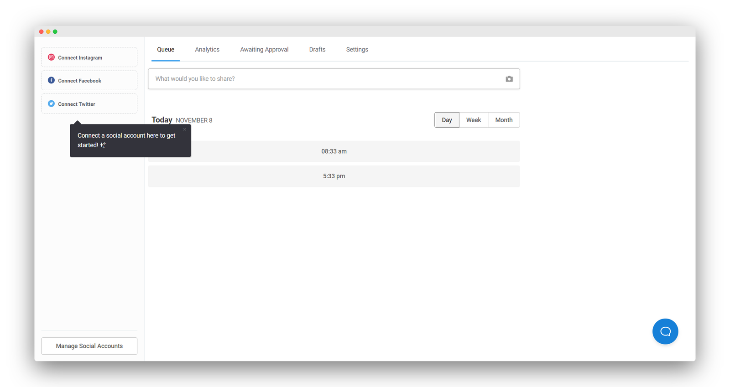Open the Awaiting Approval tab
Viewport: 730px width, 387px height.
pos(264,50)
